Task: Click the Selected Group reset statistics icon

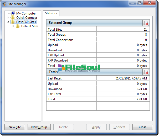Action: [x=146, y=23]
